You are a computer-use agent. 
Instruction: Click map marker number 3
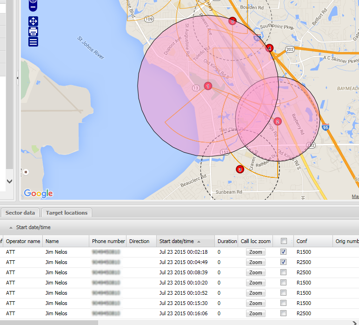click(240, 169)
